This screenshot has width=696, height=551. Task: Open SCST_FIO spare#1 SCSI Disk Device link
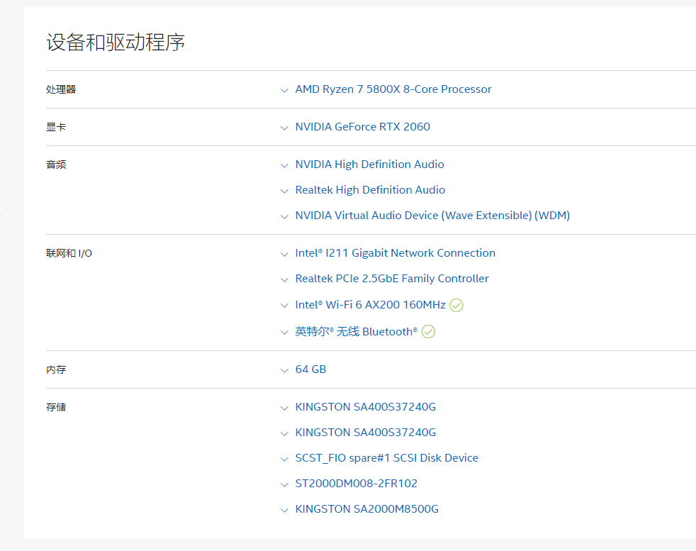tap(386, 458)
